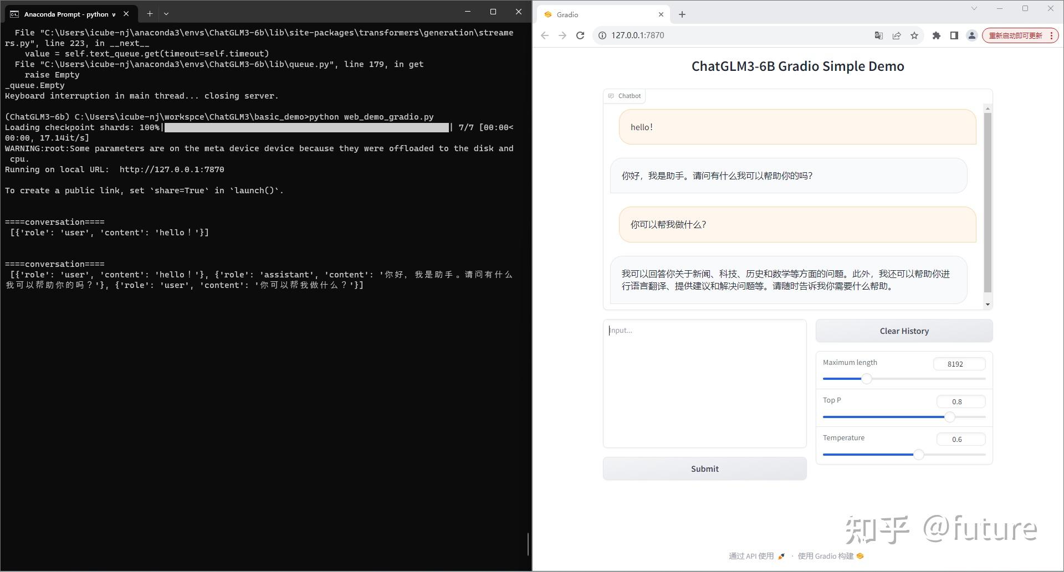Open the browser side panel icon
The image size is (1064, 572).
(x=954, y=35)
